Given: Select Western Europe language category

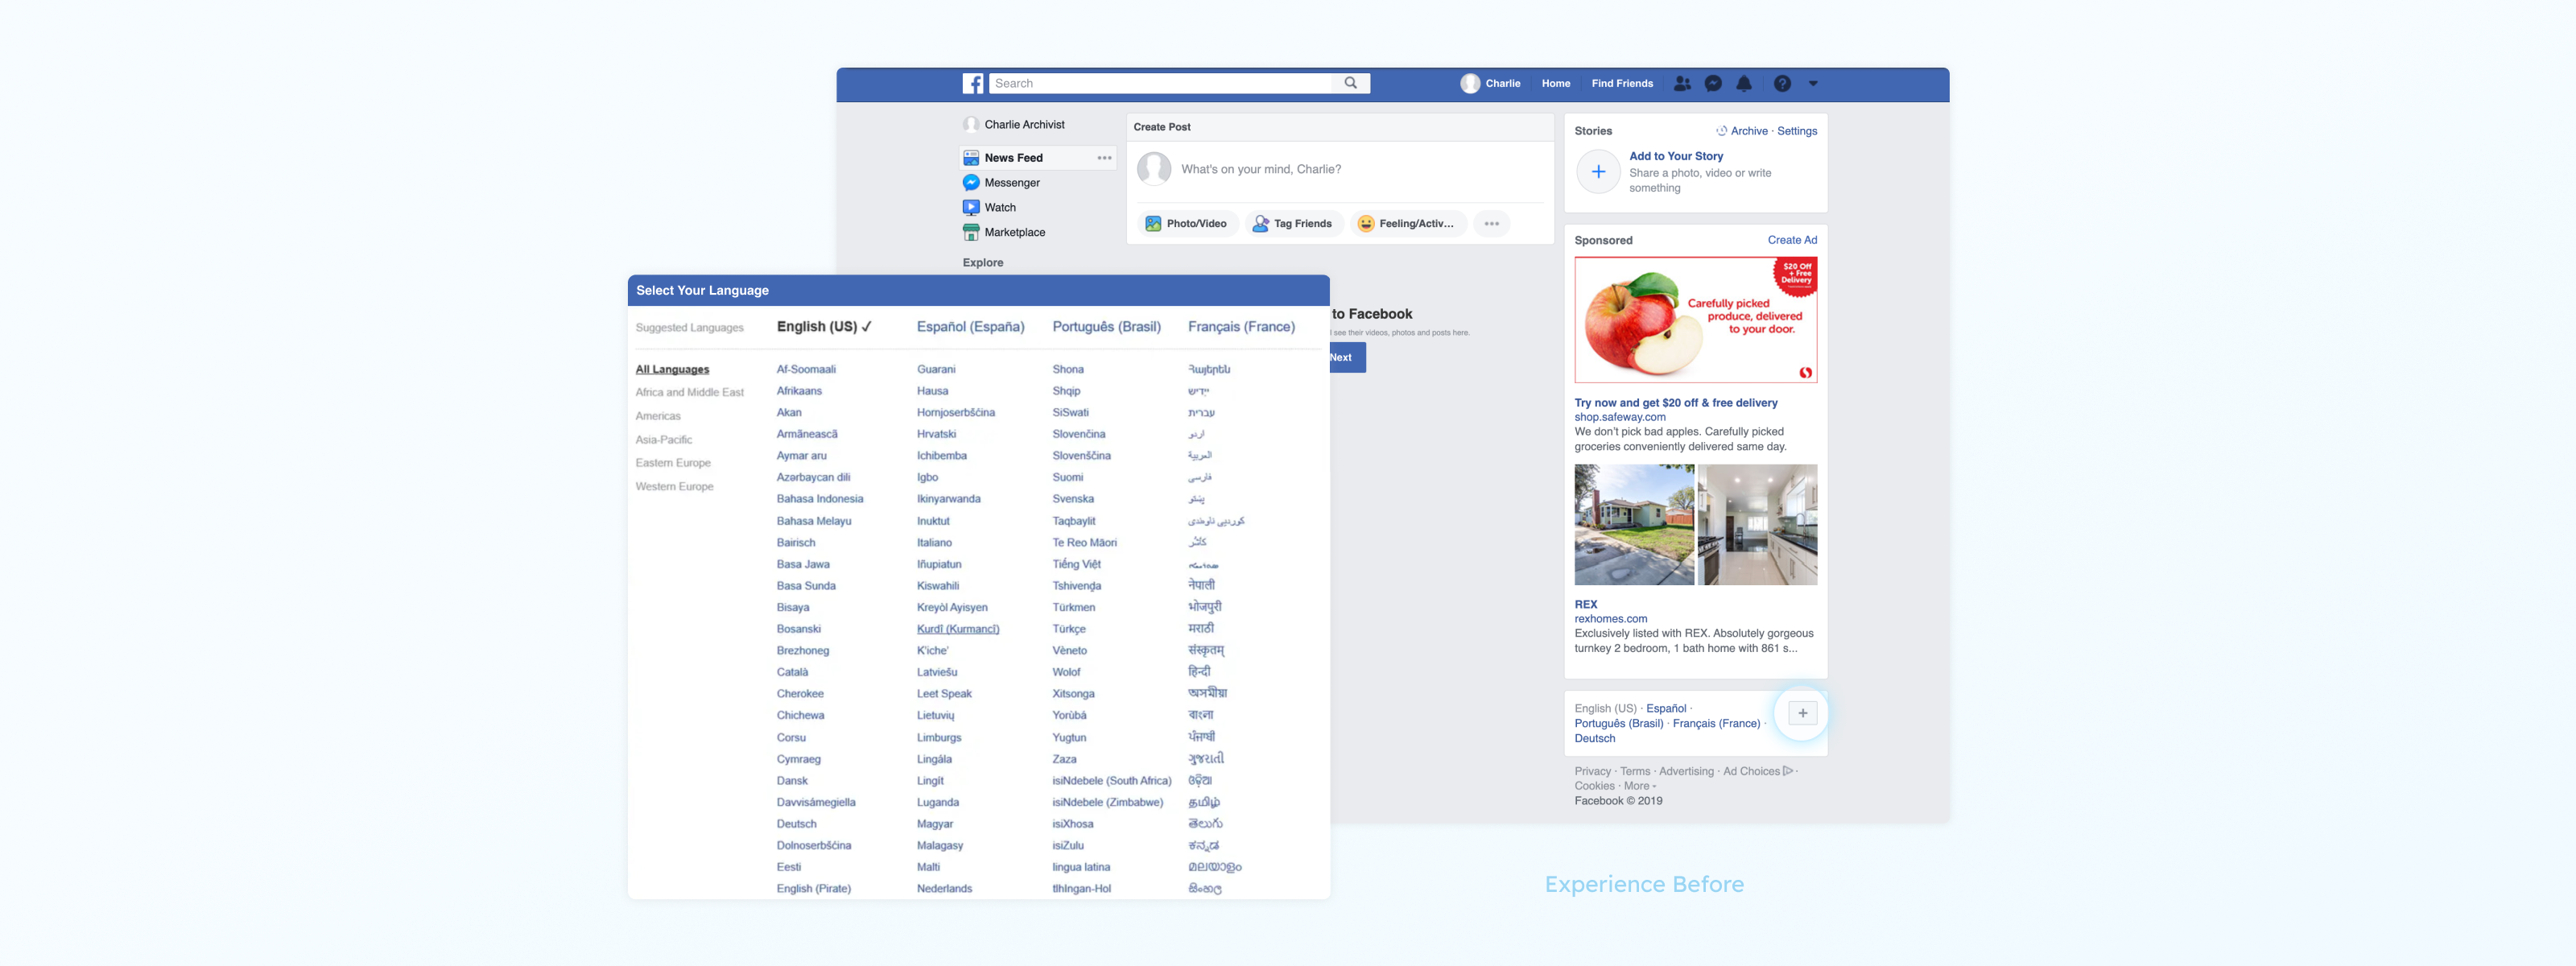Looking at the screenshot, I should tap(674, 487).
